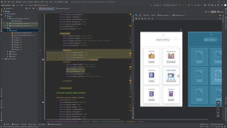Switch editor to Split view mode
227x128 pixels.
(214, 12)
